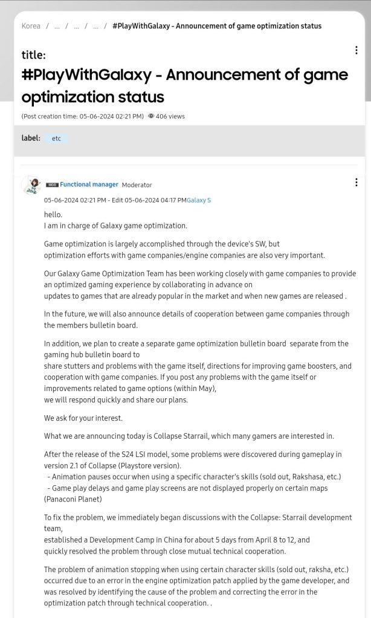Click the #PlayWithGalaxy breadcrumb current page
This screenshot has width=371, height=618.
217,26
